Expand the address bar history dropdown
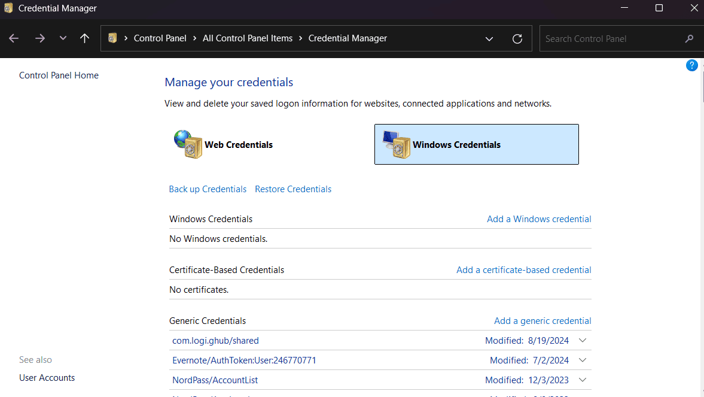The image size is (704, 397). (489, 39)
